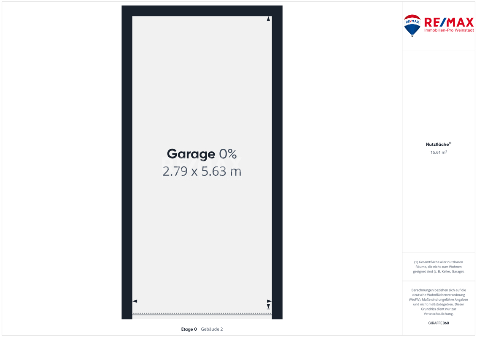477x337 pixels.
Task: Click the upward dimension arrow at top right
Action: pyautogui.click(x=268, y=19)
